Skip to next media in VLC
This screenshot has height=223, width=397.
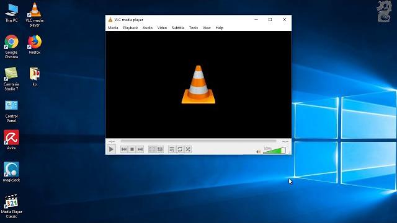pos(140,149)
